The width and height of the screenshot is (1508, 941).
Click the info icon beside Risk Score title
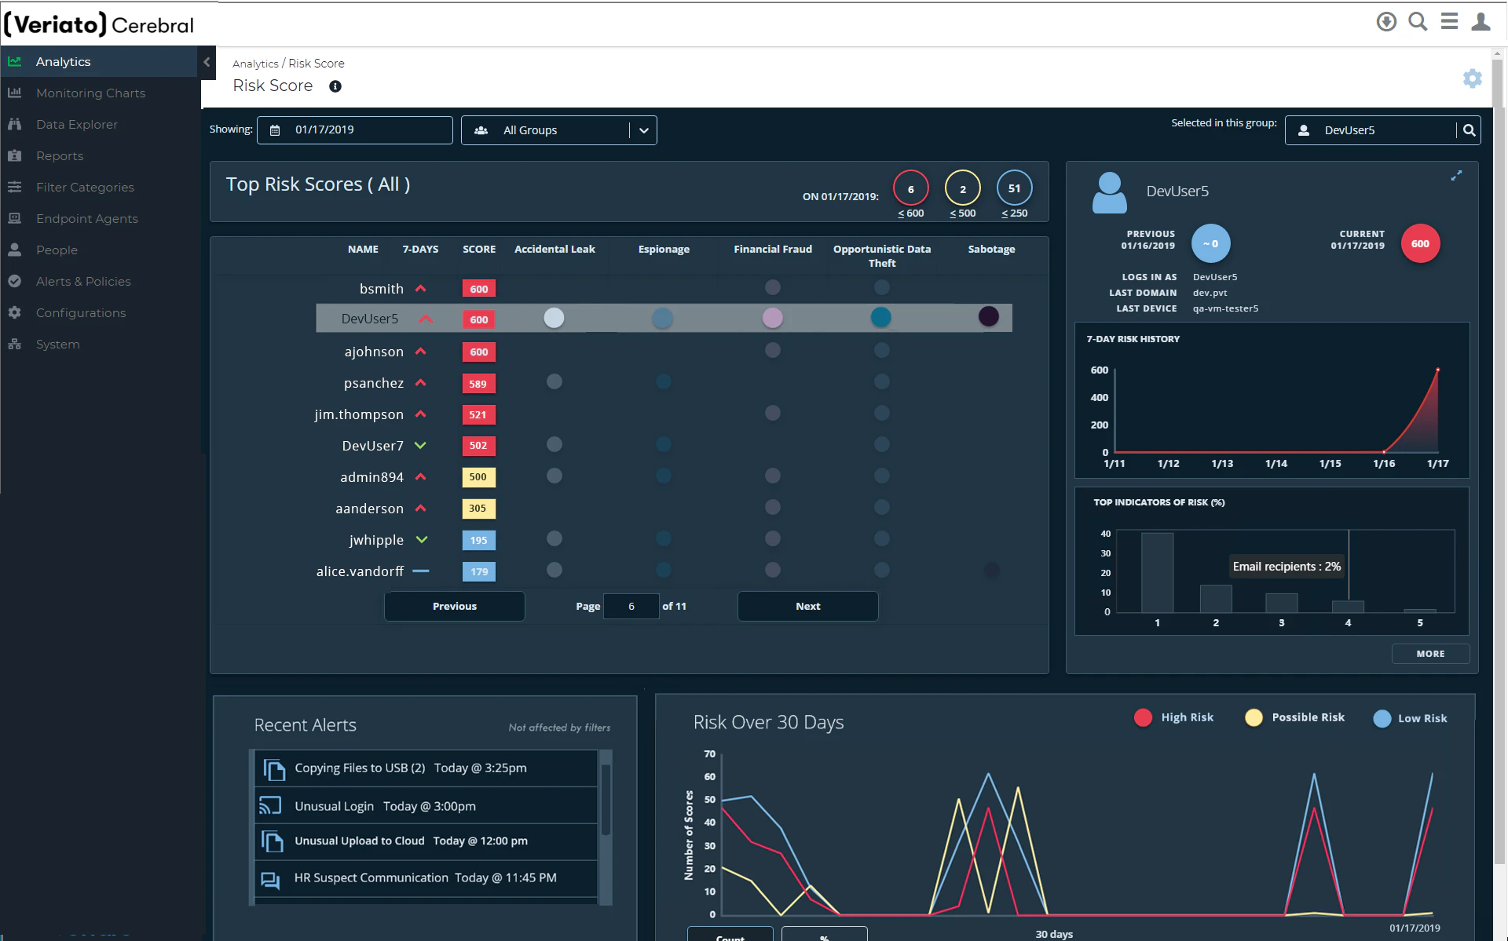click(x=335, y=86)
